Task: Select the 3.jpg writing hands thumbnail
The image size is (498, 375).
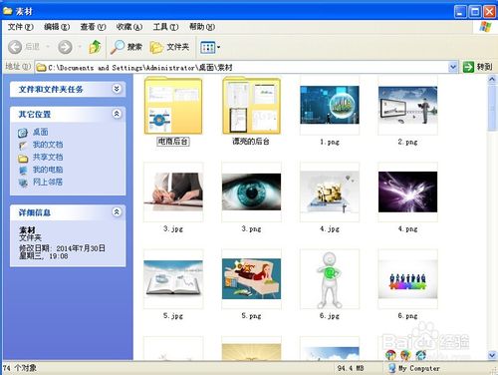Action: (x=173, y=191)
